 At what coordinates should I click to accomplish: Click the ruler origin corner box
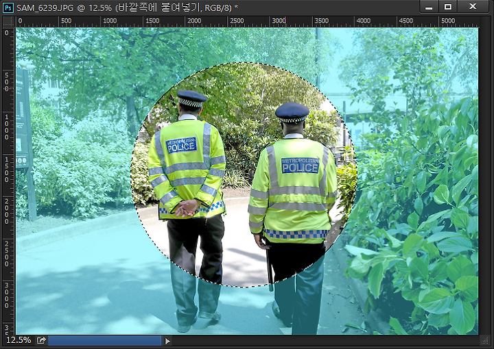[9, 22]
